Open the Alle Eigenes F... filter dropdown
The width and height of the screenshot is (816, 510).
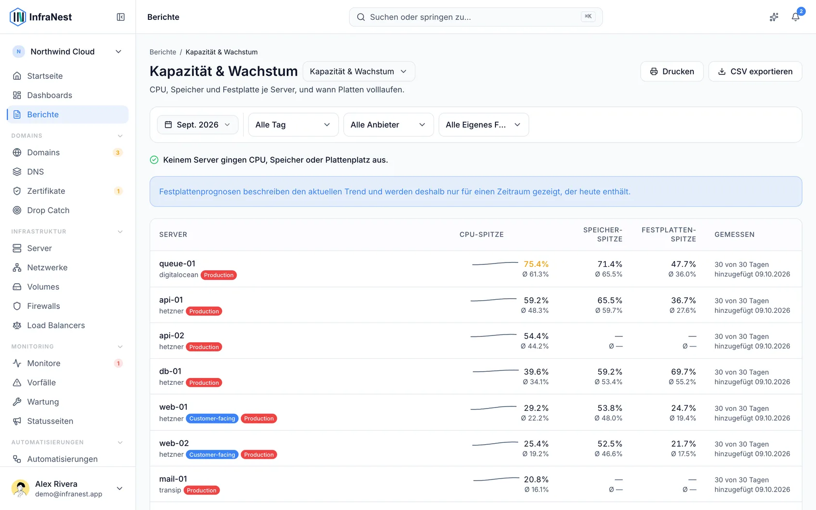(x=483, y=125)
